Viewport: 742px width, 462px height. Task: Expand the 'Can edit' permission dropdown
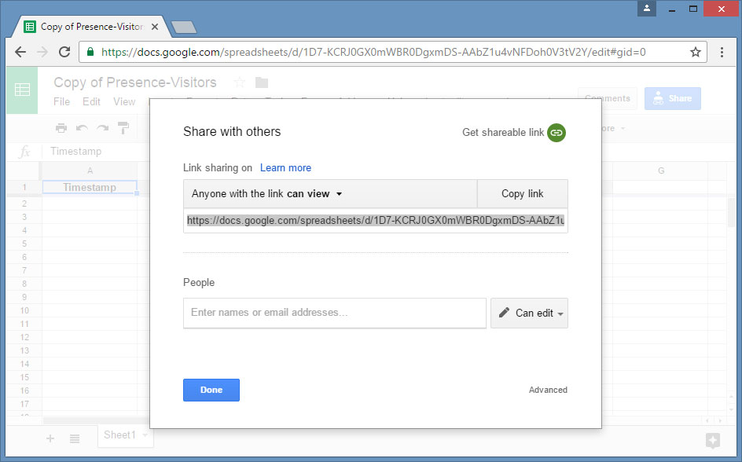(x=529, y=313)
